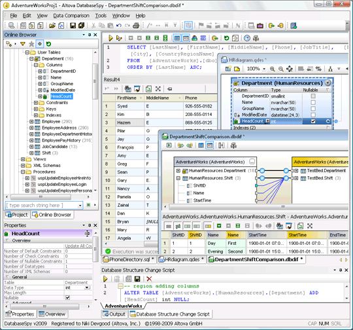Switch to the HRdiagram.qdes tab
The height and width of the screenshot is (330, 353).
181,259
